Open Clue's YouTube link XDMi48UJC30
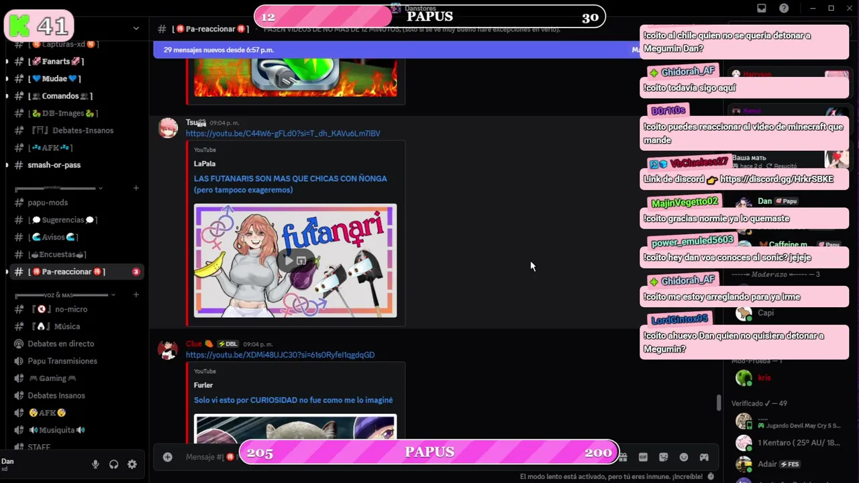This screenshot has width=859, height=483. coord(280,355)
